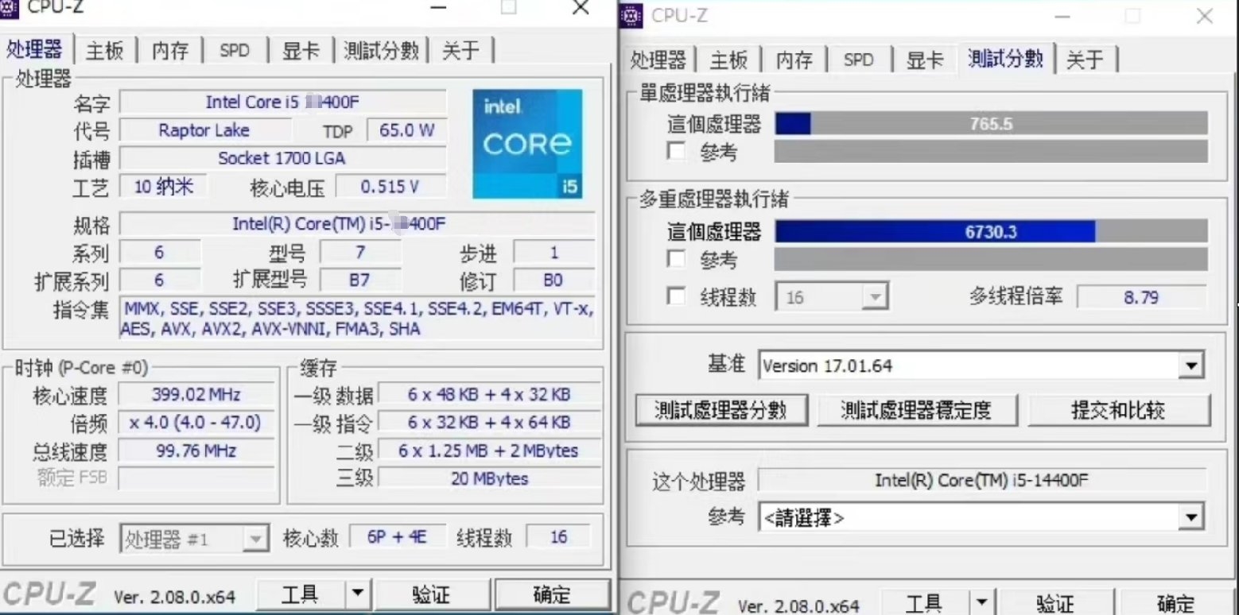Enable single-thread 參考 checkbox

click(676, 151)
